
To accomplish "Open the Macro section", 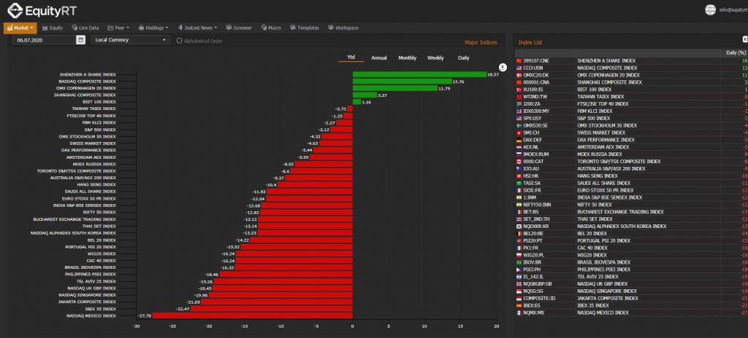I will click(x=271, y=28).
